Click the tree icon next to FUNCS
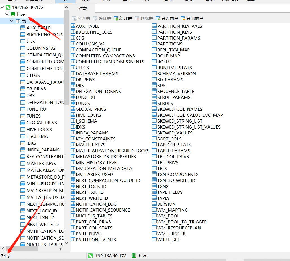 point(23,116)
